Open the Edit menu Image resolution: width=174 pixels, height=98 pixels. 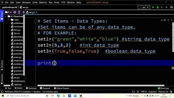(x=12, y=2)
